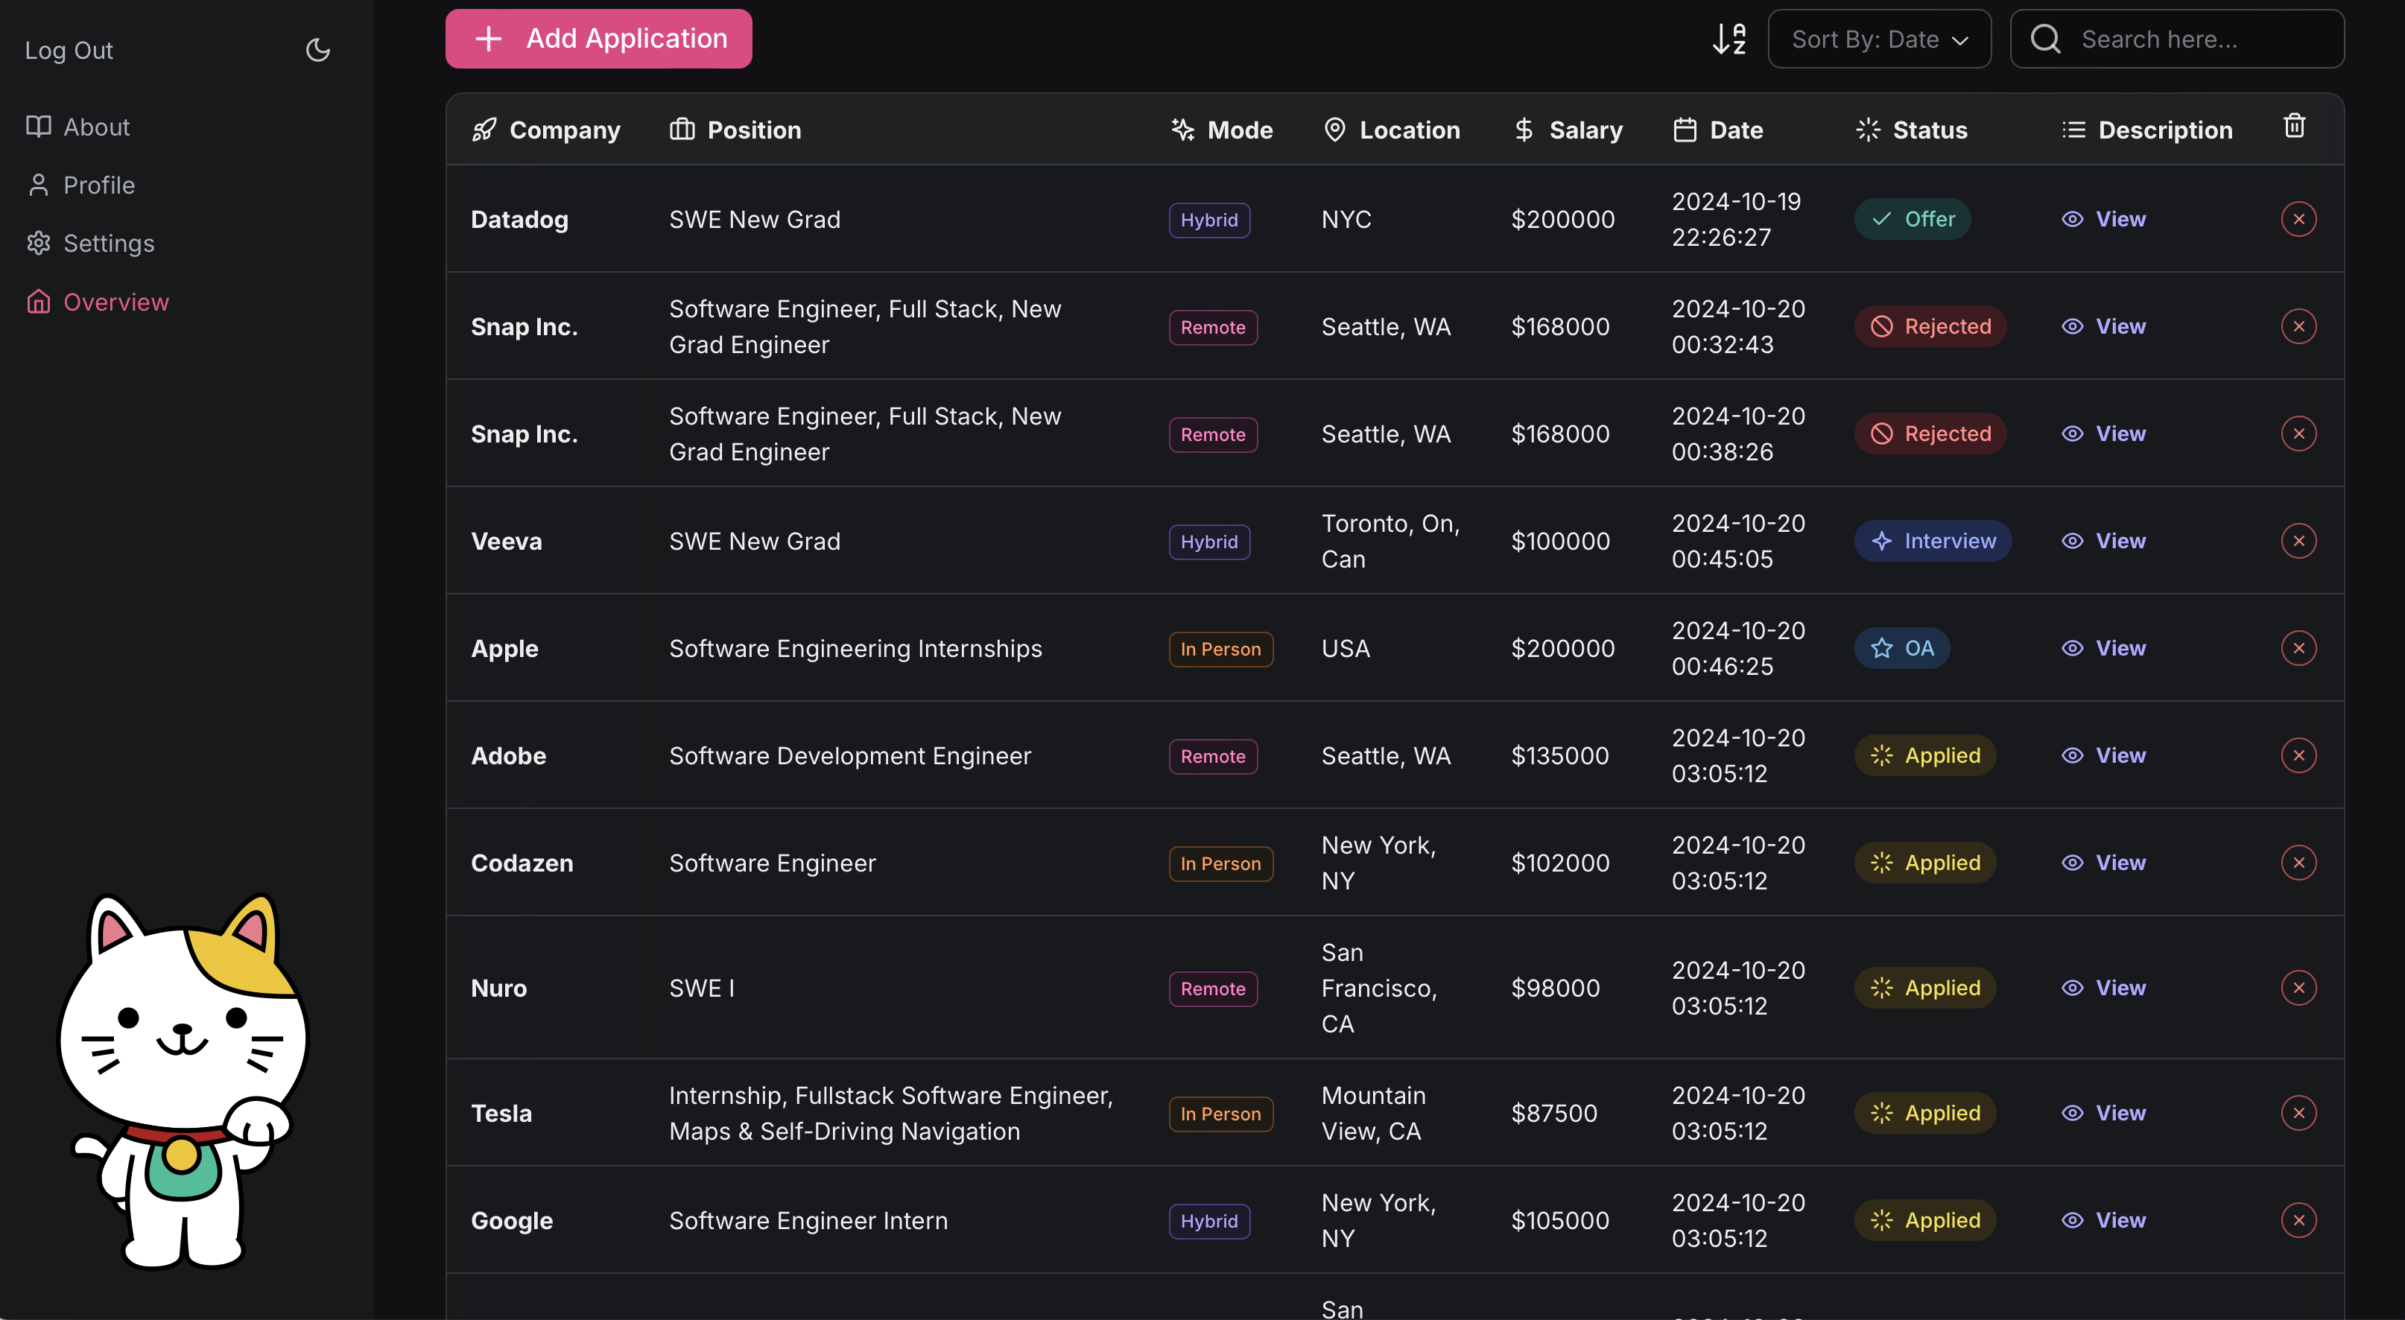Viewport: 2405px width, 1320px height.
Task: Remove the Tesla application entry
Action: (x=2298, y=1113)
